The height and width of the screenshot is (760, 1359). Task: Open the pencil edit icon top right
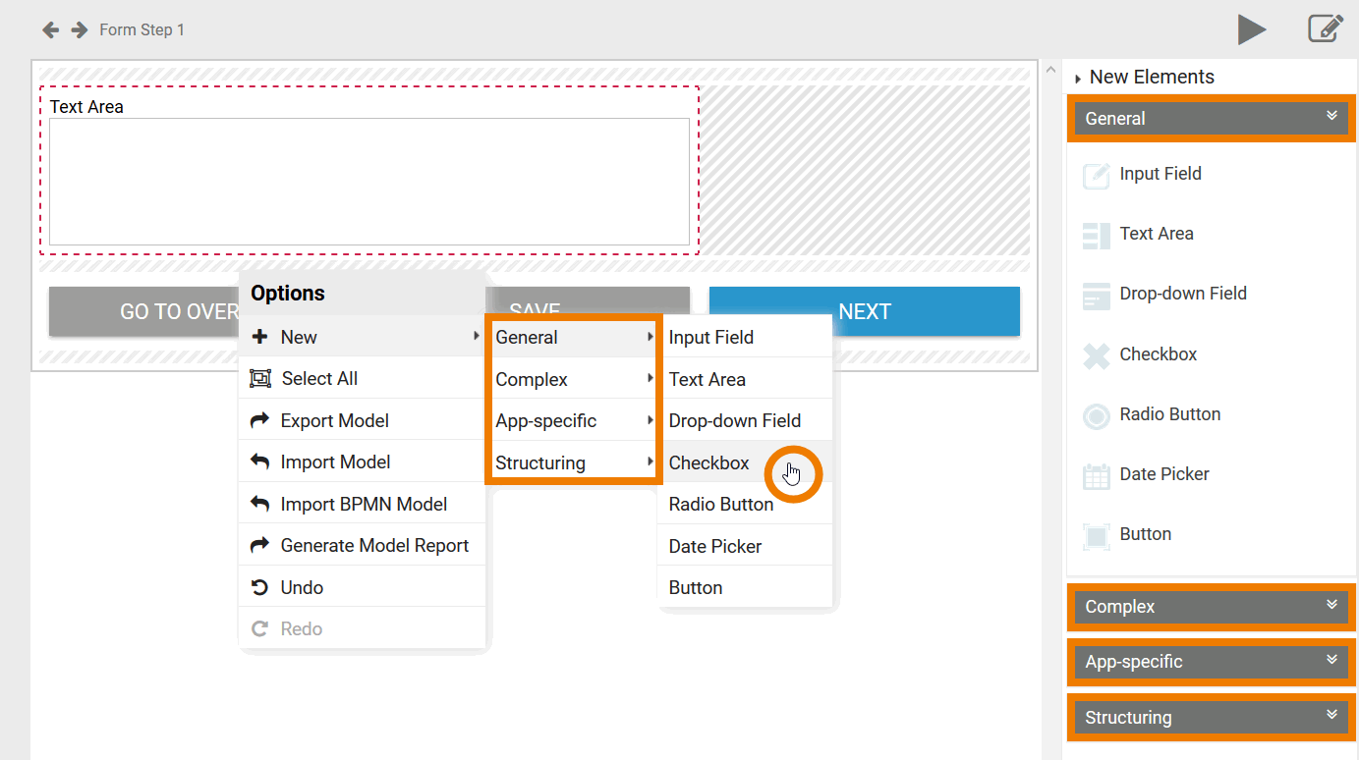1325,29
